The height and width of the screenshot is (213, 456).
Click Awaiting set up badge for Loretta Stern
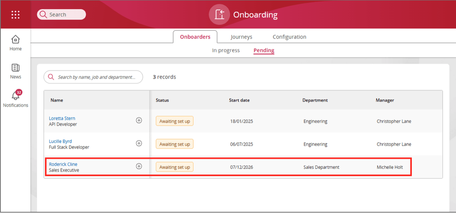click(x=174, y=121)
